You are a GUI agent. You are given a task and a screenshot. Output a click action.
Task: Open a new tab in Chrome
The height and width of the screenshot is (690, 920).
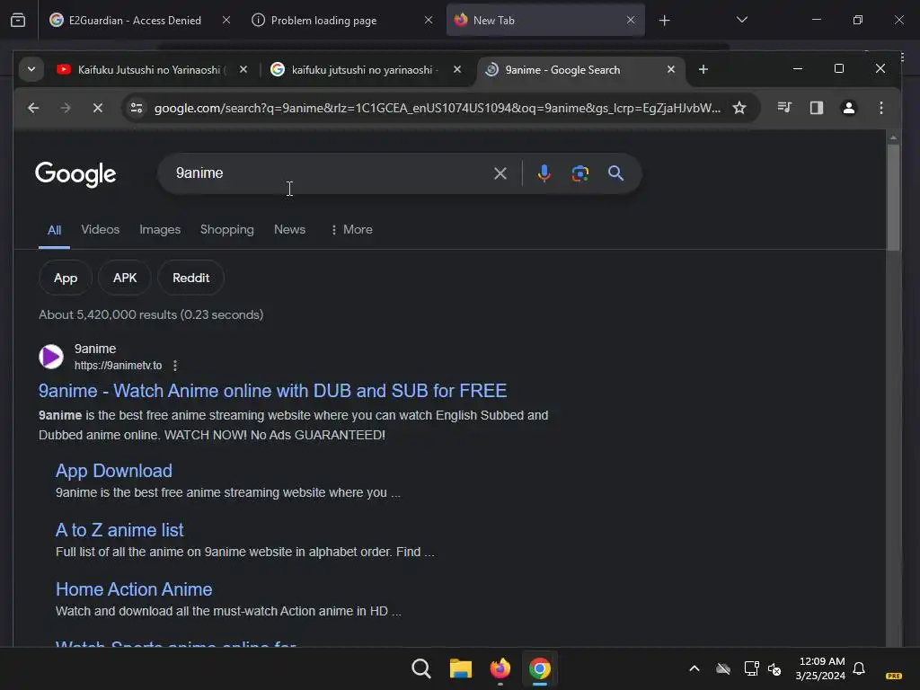click(703, 70)
